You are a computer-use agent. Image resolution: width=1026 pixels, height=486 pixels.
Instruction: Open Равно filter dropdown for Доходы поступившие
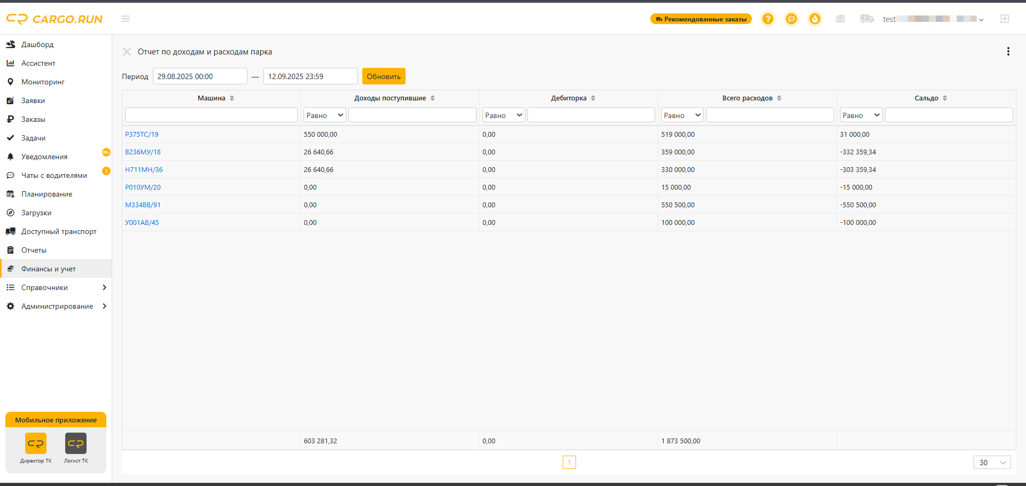(325, 115)
